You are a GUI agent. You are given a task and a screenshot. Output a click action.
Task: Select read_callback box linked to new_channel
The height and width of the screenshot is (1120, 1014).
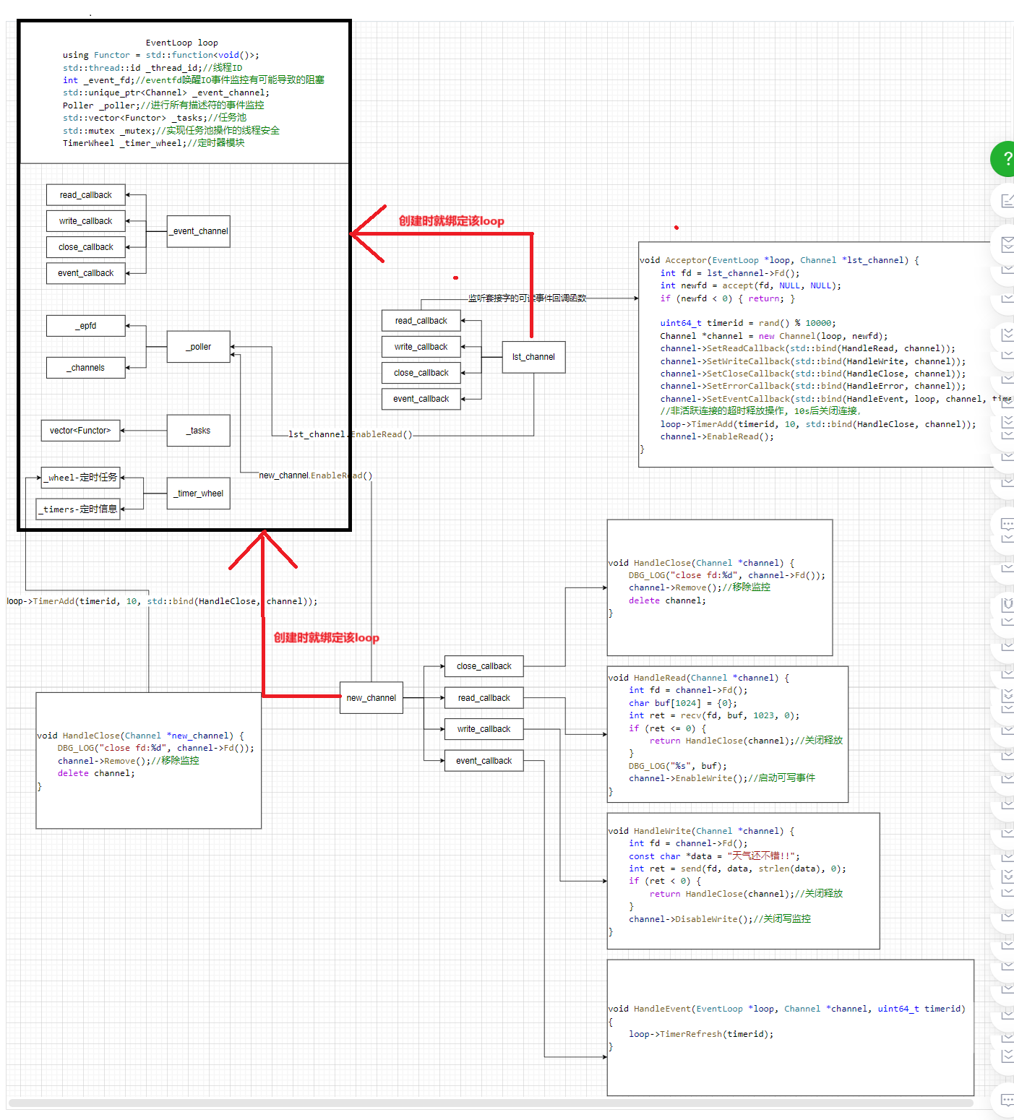[484, 698]
